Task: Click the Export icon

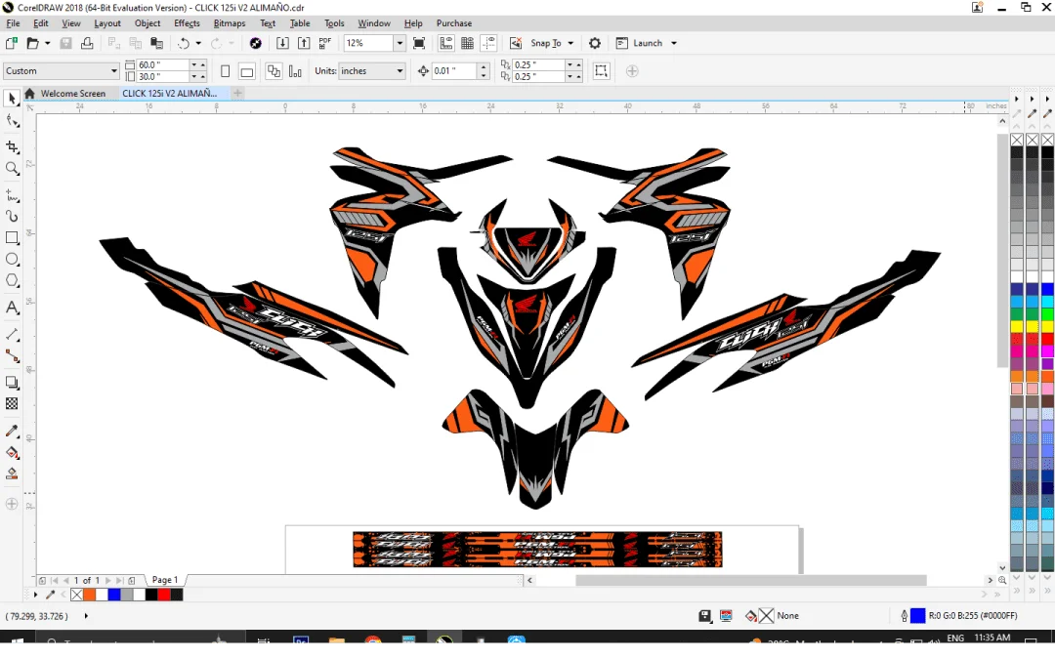Action: point(304,43)
